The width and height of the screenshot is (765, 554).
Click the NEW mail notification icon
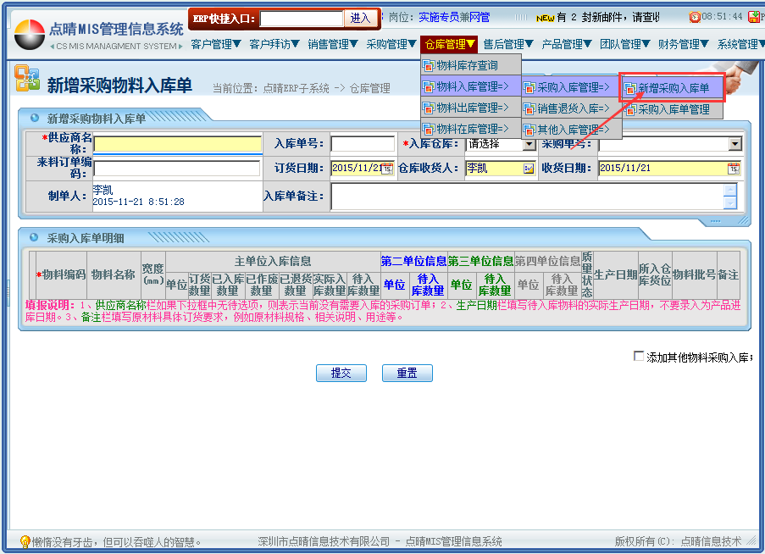coord(545,18)
